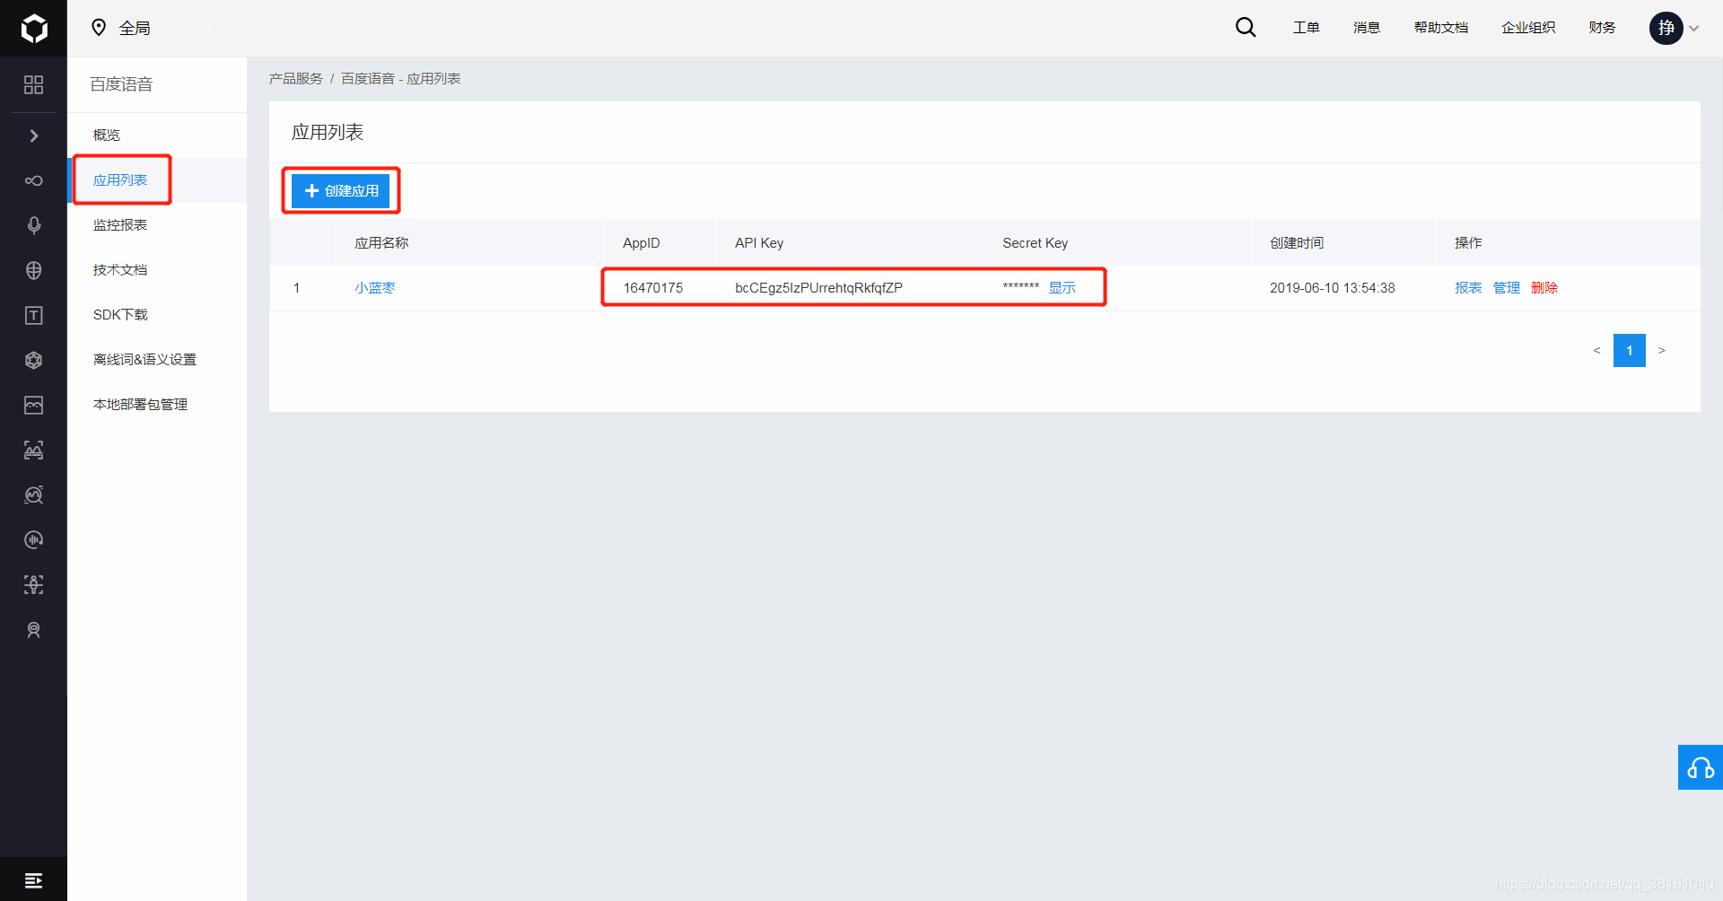Click the 创建时间 column header
The image size is (1723, 901).
click(x=1297, y=243)
